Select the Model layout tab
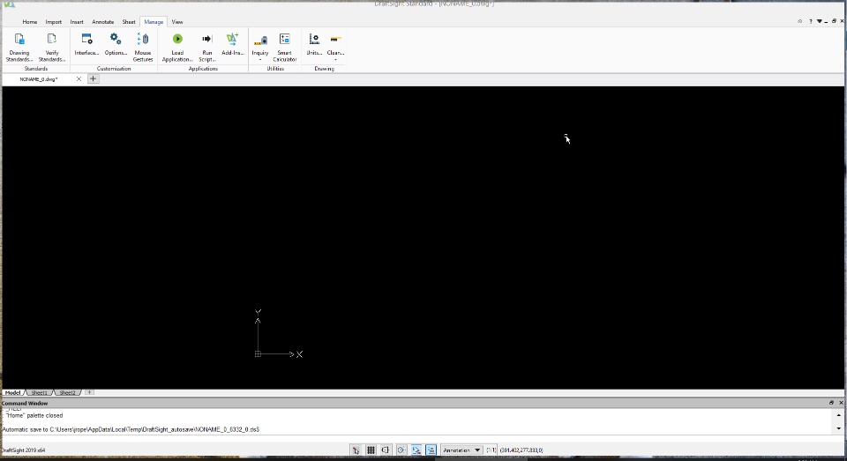The width and height of the screenshot is (847, 461). click(x=13, y=392)
